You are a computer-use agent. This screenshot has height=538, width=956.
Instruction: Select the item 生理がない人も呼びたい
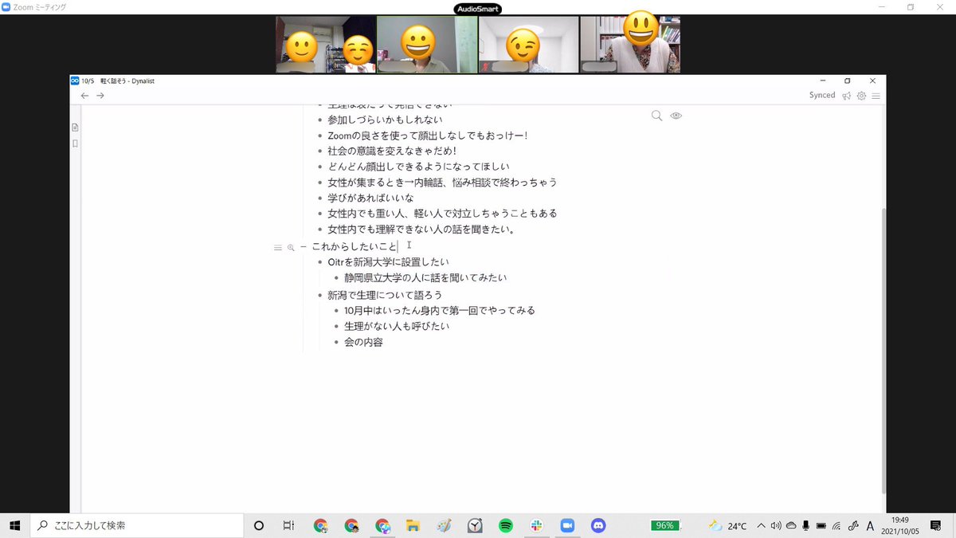pyautogui.click(x=397, y=326)
